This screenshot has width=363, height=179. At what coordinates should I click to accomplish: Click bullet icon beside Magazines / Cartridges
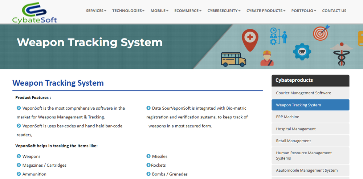19,165
